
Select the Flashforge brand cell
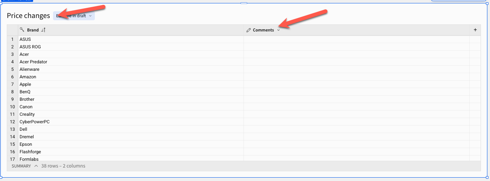point(131,152)
